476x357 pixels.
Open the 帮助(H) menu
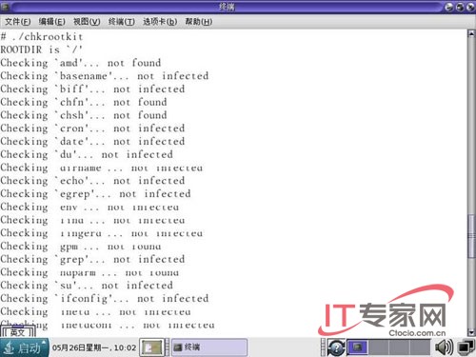tap(199, 22)
